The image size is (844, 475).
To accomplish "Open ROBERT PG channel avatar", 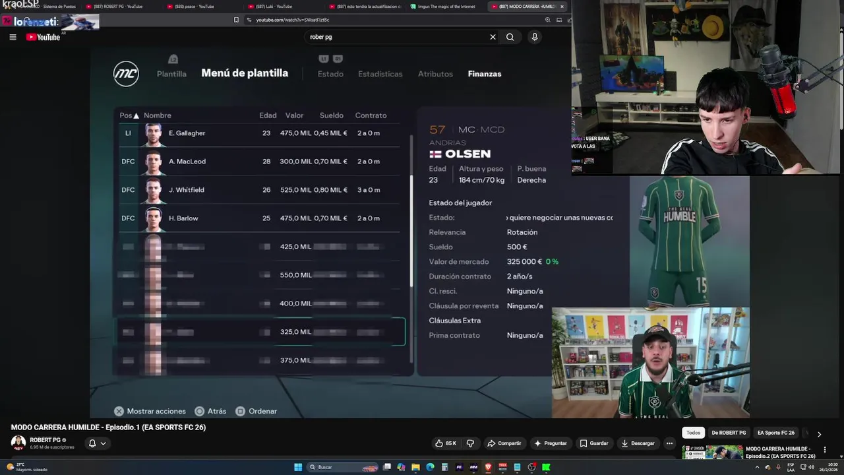I will (18, 443).
